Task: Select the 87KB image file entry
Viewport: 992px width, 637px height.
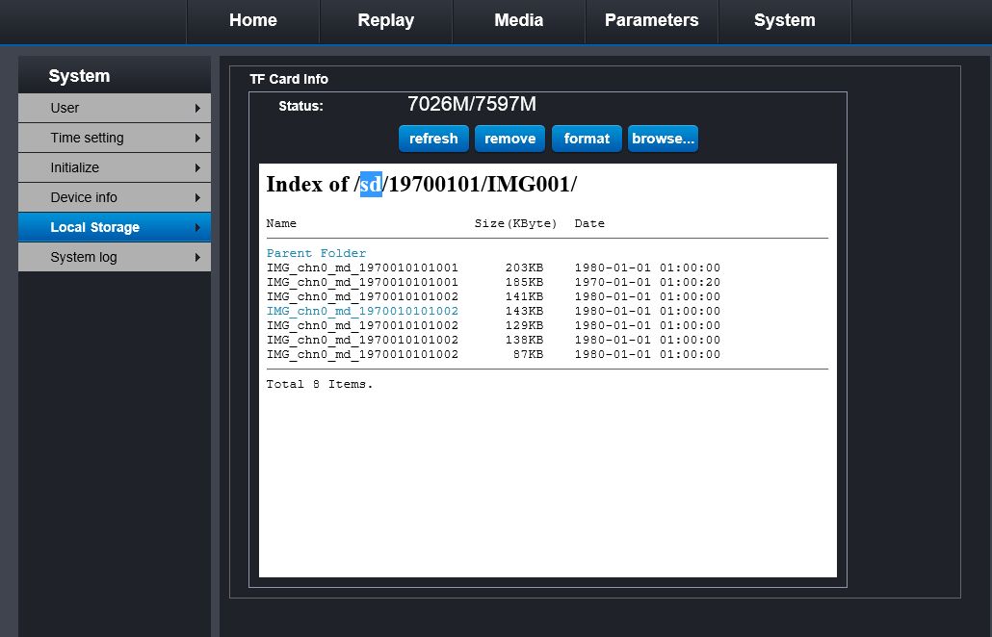Action: click(x=362, y=354)
